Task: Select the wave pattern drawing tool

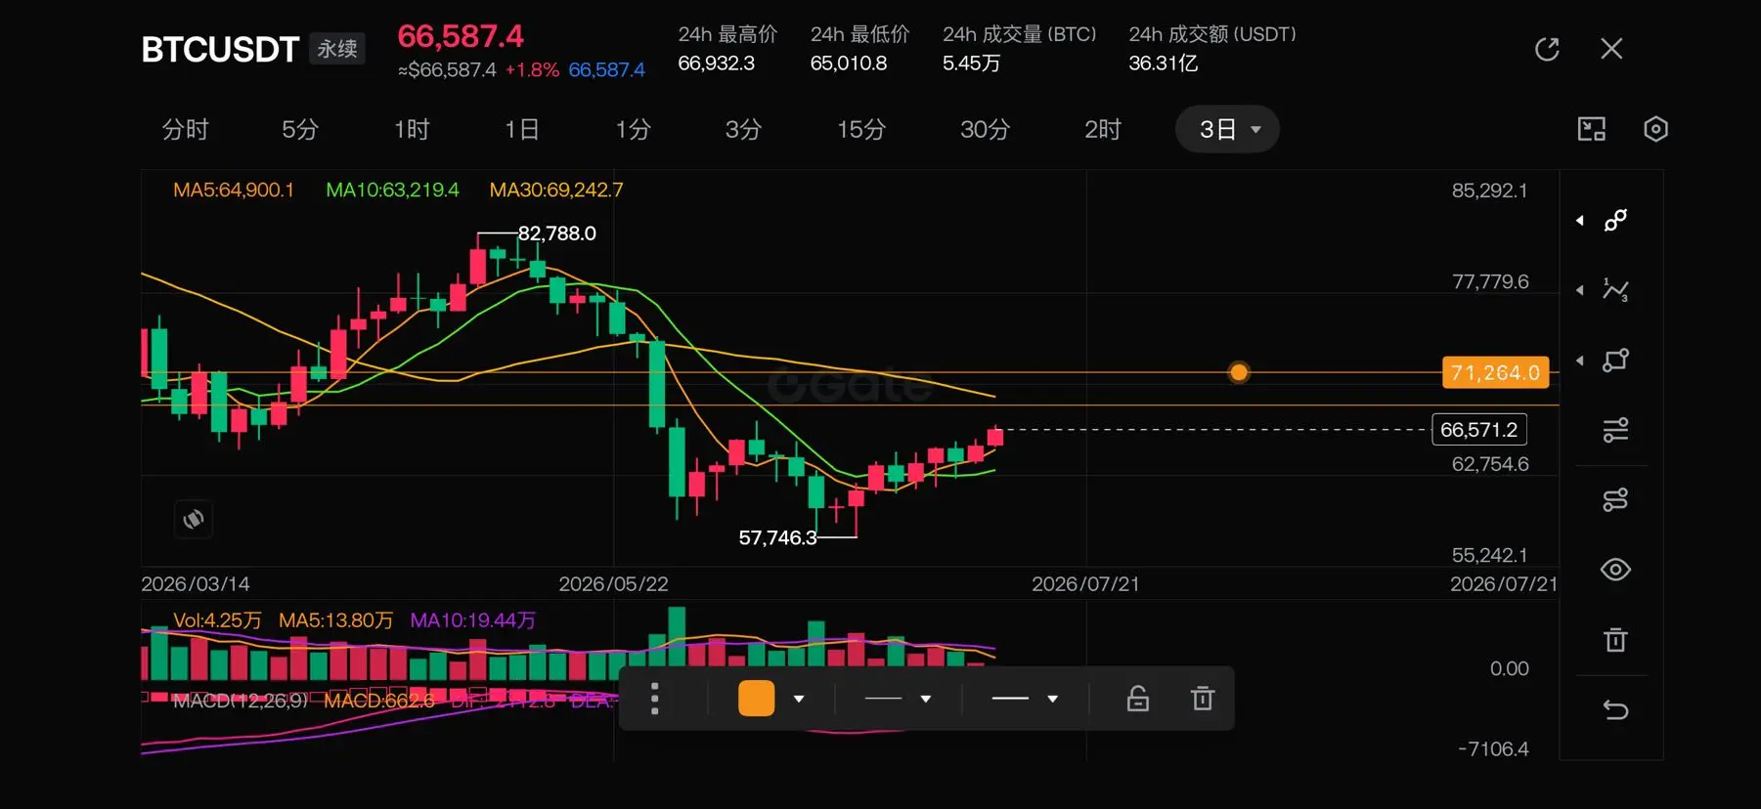Action: click(1615, 290)
